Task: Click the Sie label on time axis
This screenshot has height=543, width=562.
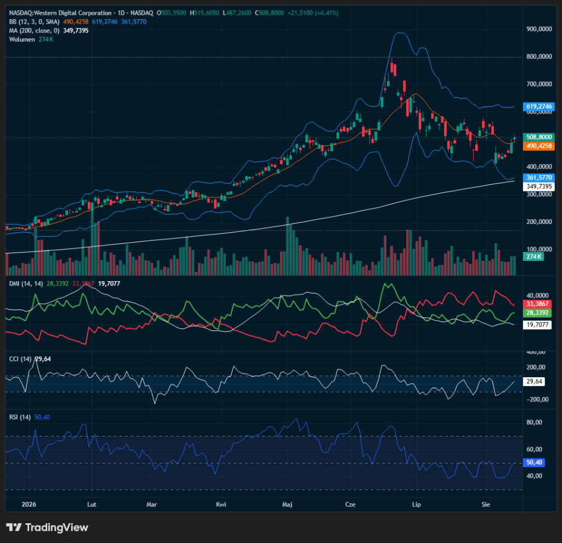Action: tap(486, 504)
